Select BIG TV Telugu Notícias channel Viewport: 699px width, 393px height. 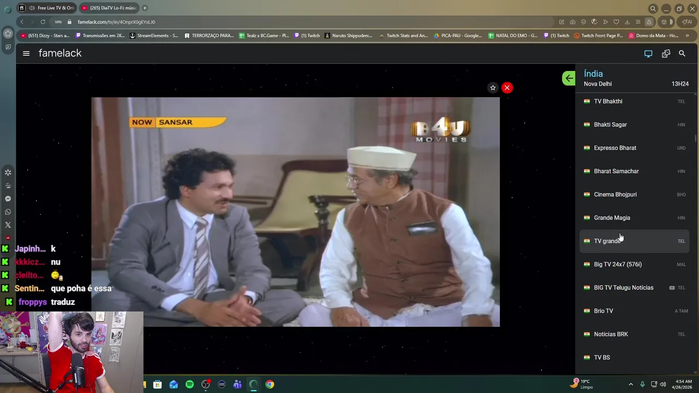tap(634, 288)
